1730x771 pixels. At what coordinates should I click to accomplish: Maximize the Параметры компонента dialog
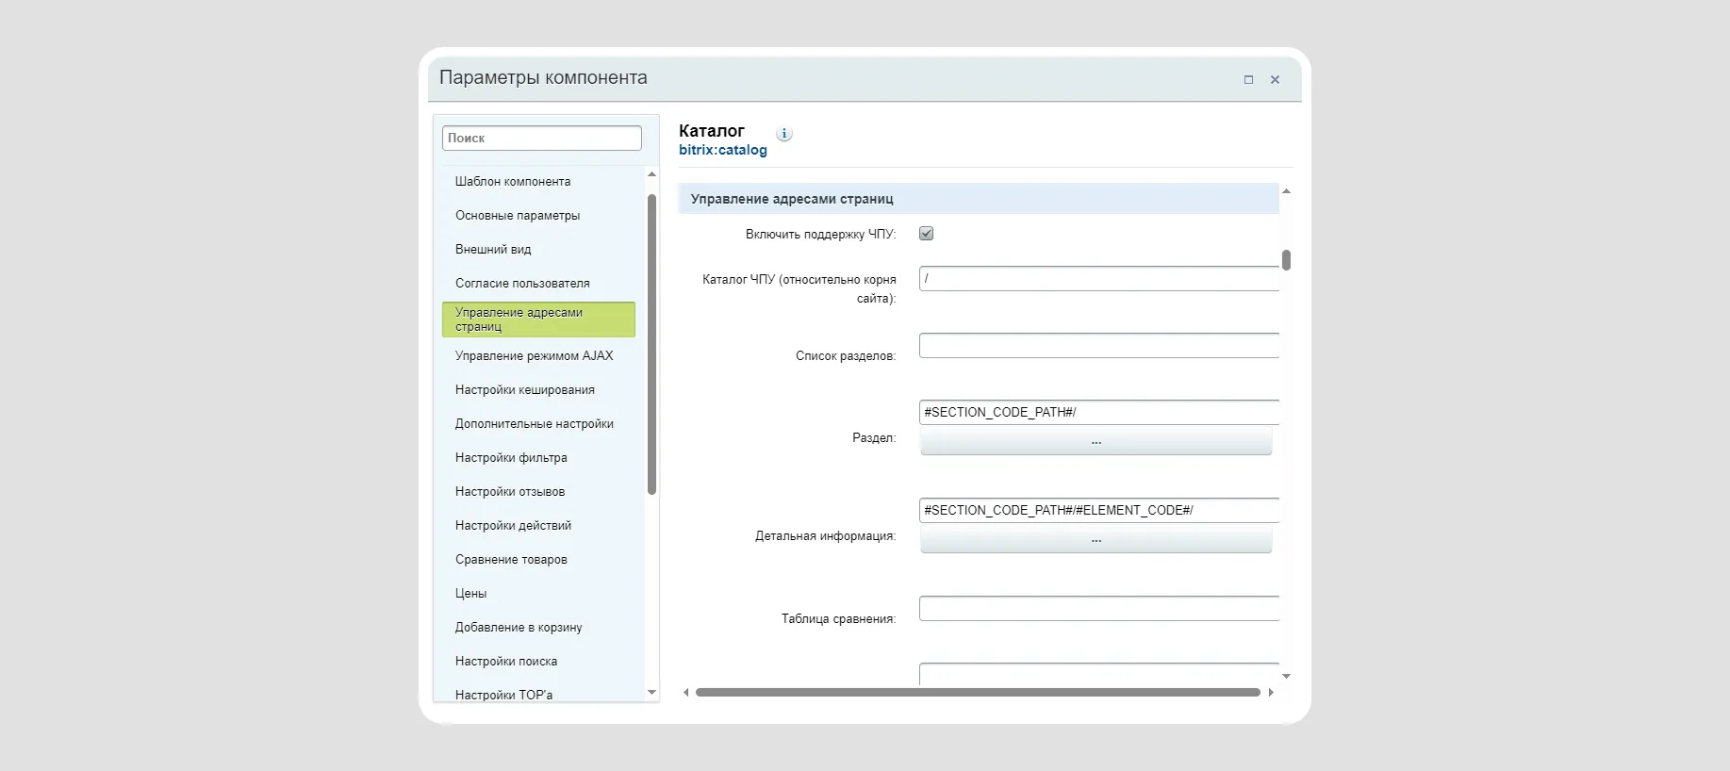point(1248,80)
